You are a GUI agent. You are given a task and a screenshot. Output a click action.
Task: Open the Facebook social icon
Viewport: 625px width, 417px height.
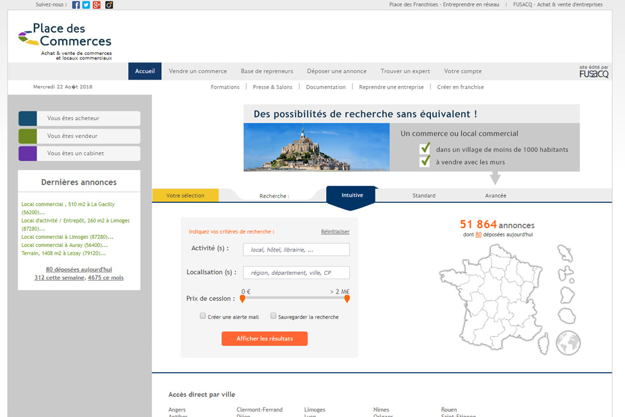coord(76,5)
